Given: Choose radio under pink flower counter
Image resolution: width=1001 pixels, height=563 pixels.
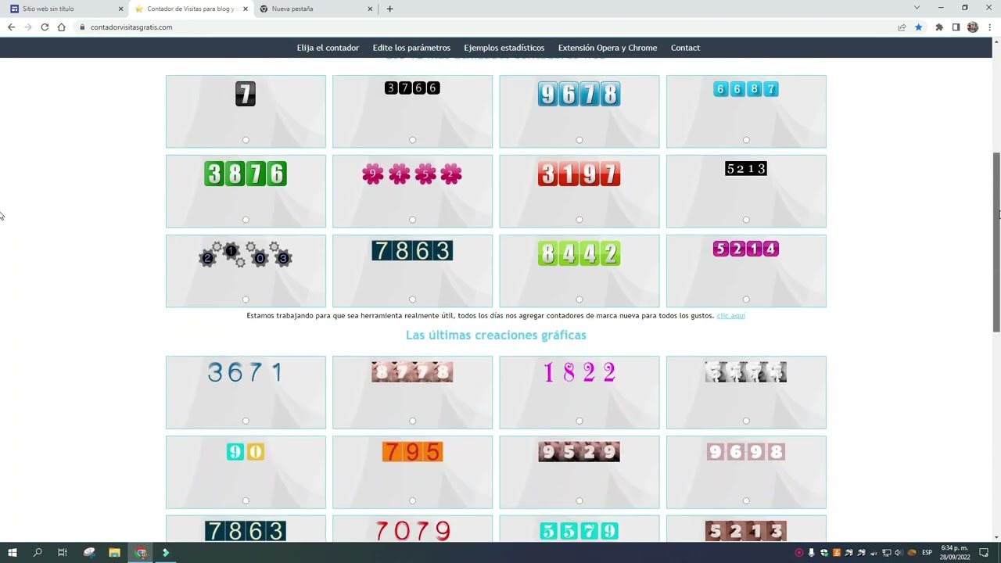Looking at the screenshot, I should [412, 220].
